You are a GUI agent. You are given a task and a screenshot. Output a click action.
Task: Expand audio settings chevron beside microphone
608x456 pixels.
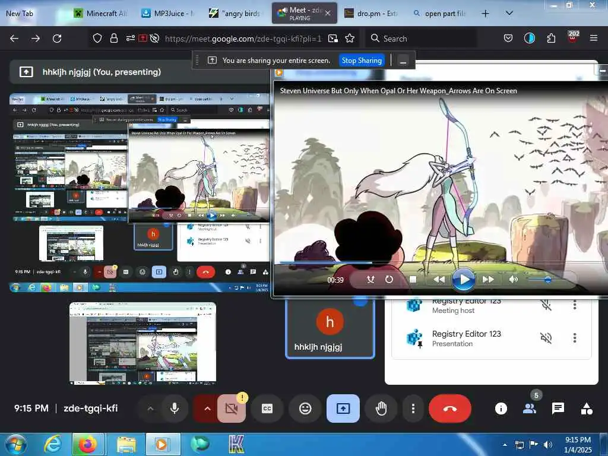coord(150,408)
